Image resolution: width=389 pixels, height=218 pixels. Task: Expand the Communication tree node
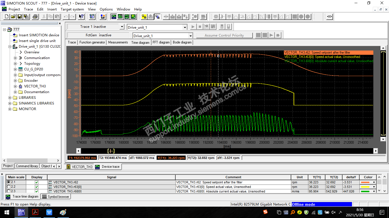[x=15, y=58]
